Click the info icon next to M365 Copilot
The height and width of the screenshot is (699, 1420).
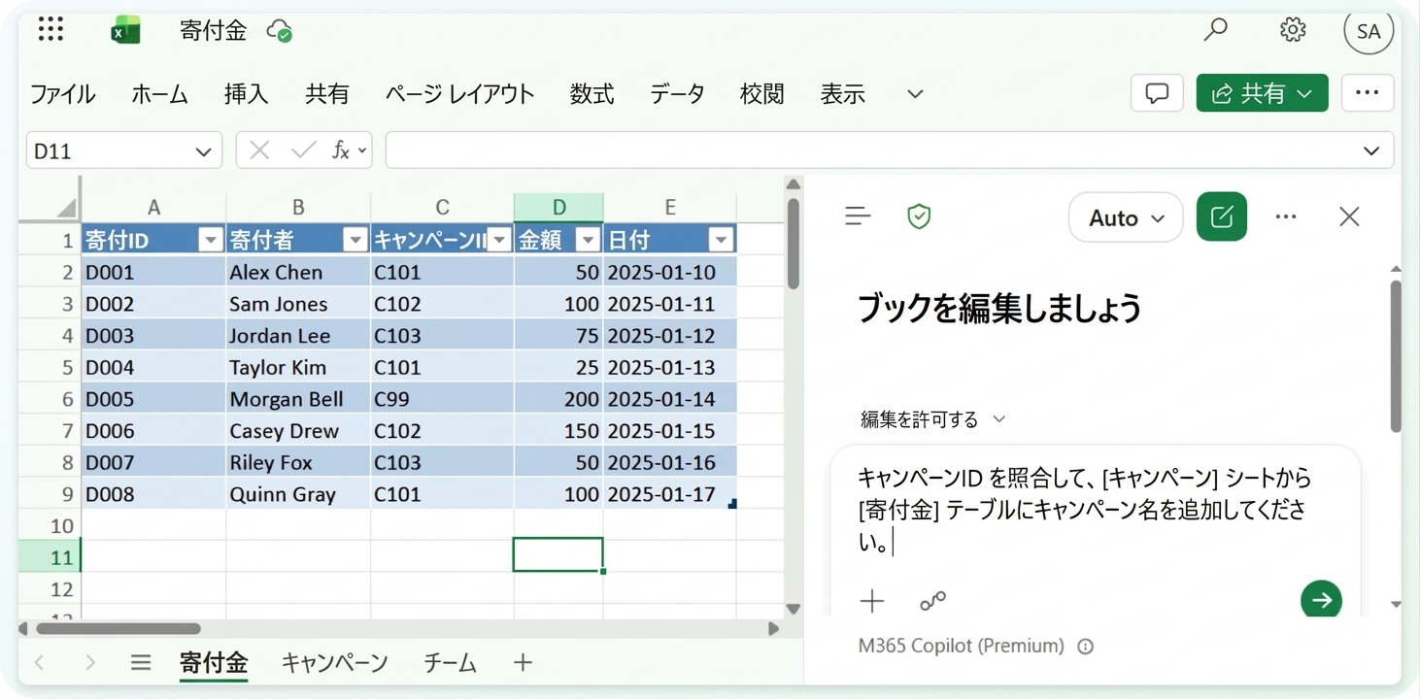coord(1086,647)
